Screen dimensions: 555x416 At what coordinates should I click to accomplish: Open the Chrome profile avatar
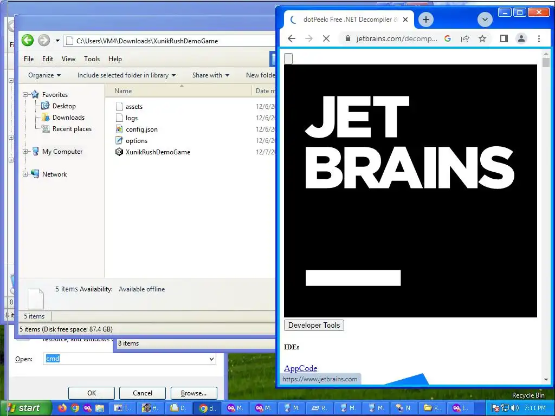point(521,38)
